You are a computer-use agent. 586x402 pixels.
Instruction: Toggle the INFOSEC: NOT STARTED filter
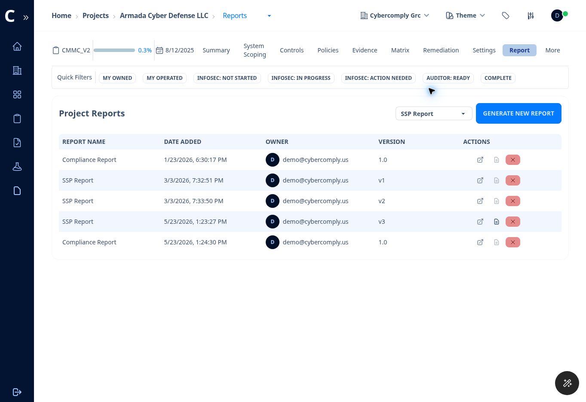tap(227, 78)
